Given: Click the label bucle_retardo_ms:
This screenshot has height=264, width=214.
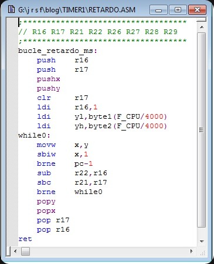Looking at the screenshot, I should tap(57, 51).
